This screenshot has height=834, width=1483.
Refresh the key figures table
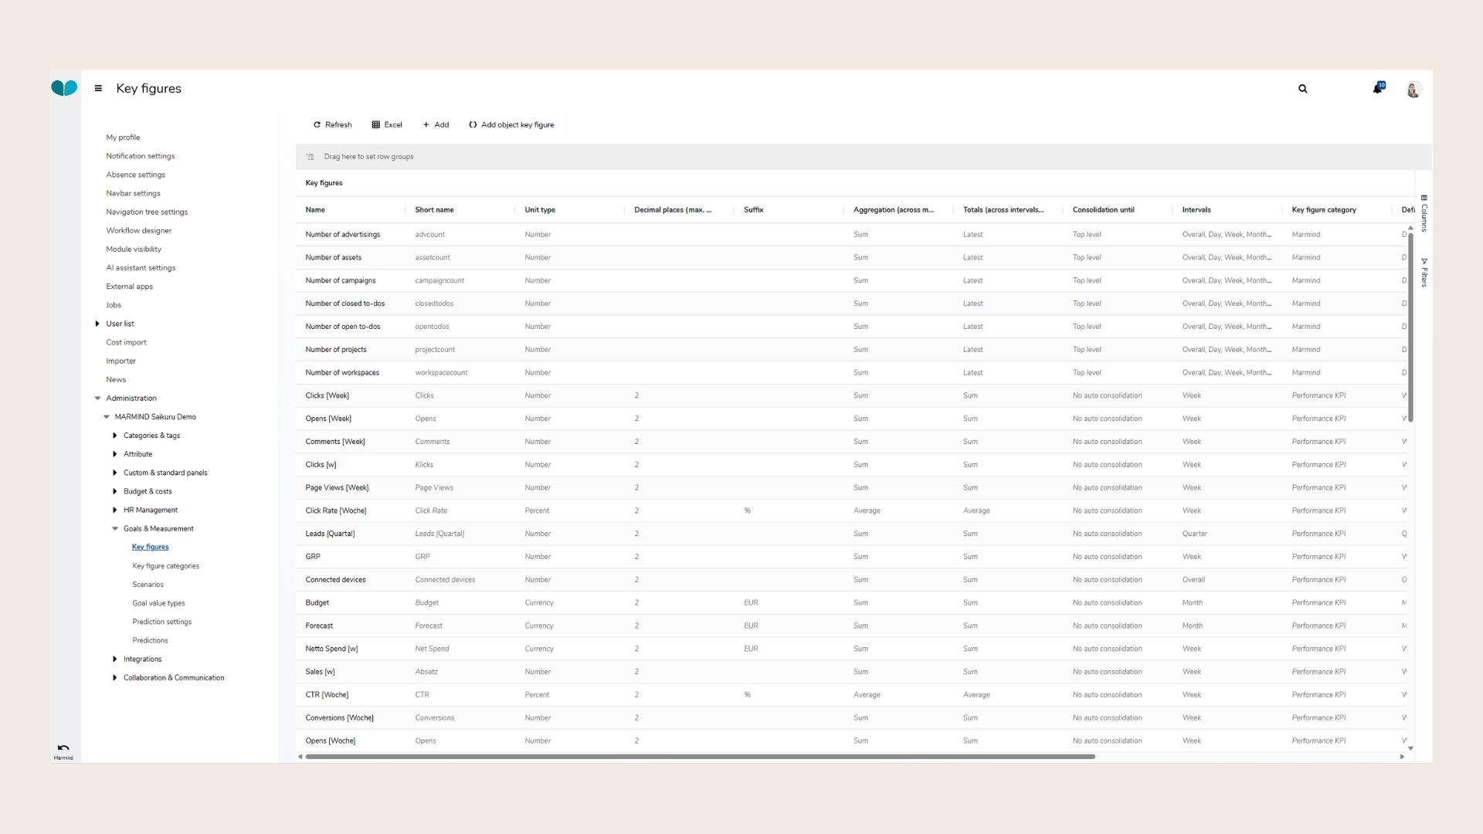[x=332, y=124]
